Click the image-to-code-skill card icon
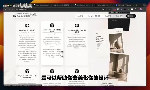 click(27, 71)
